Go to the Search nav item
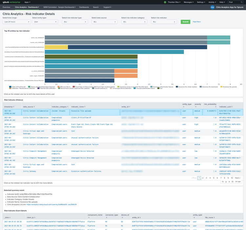246x230 pixels. coord(96,7)
